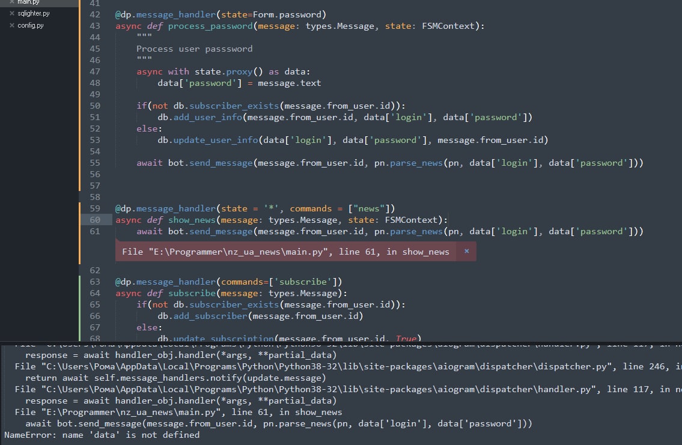This screenshot has height=445, width=682.
Task: Click the 'else:' keyword on line 67
Action: pyautogui.click(x=149, y=327)
